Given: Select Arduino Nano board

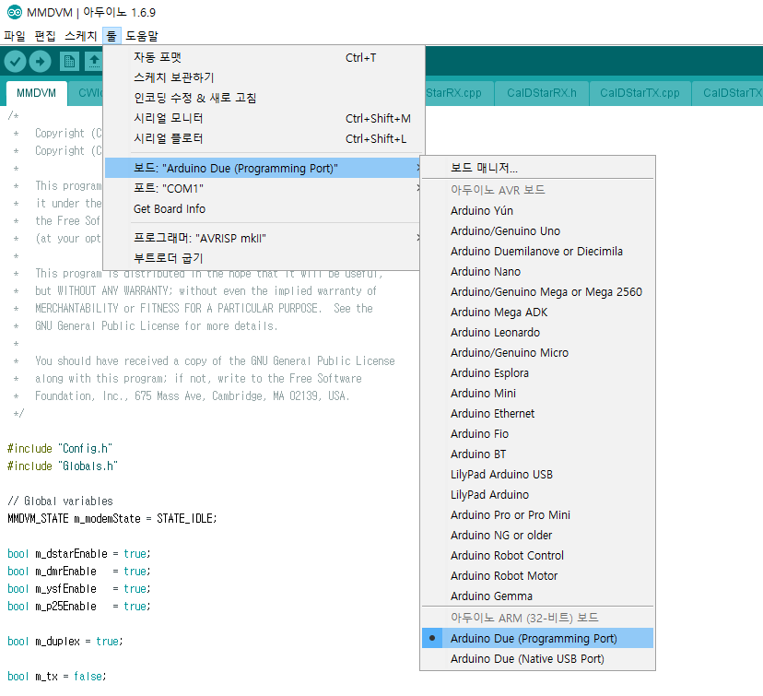Looking at the screenshot, I should click(537, 272).
